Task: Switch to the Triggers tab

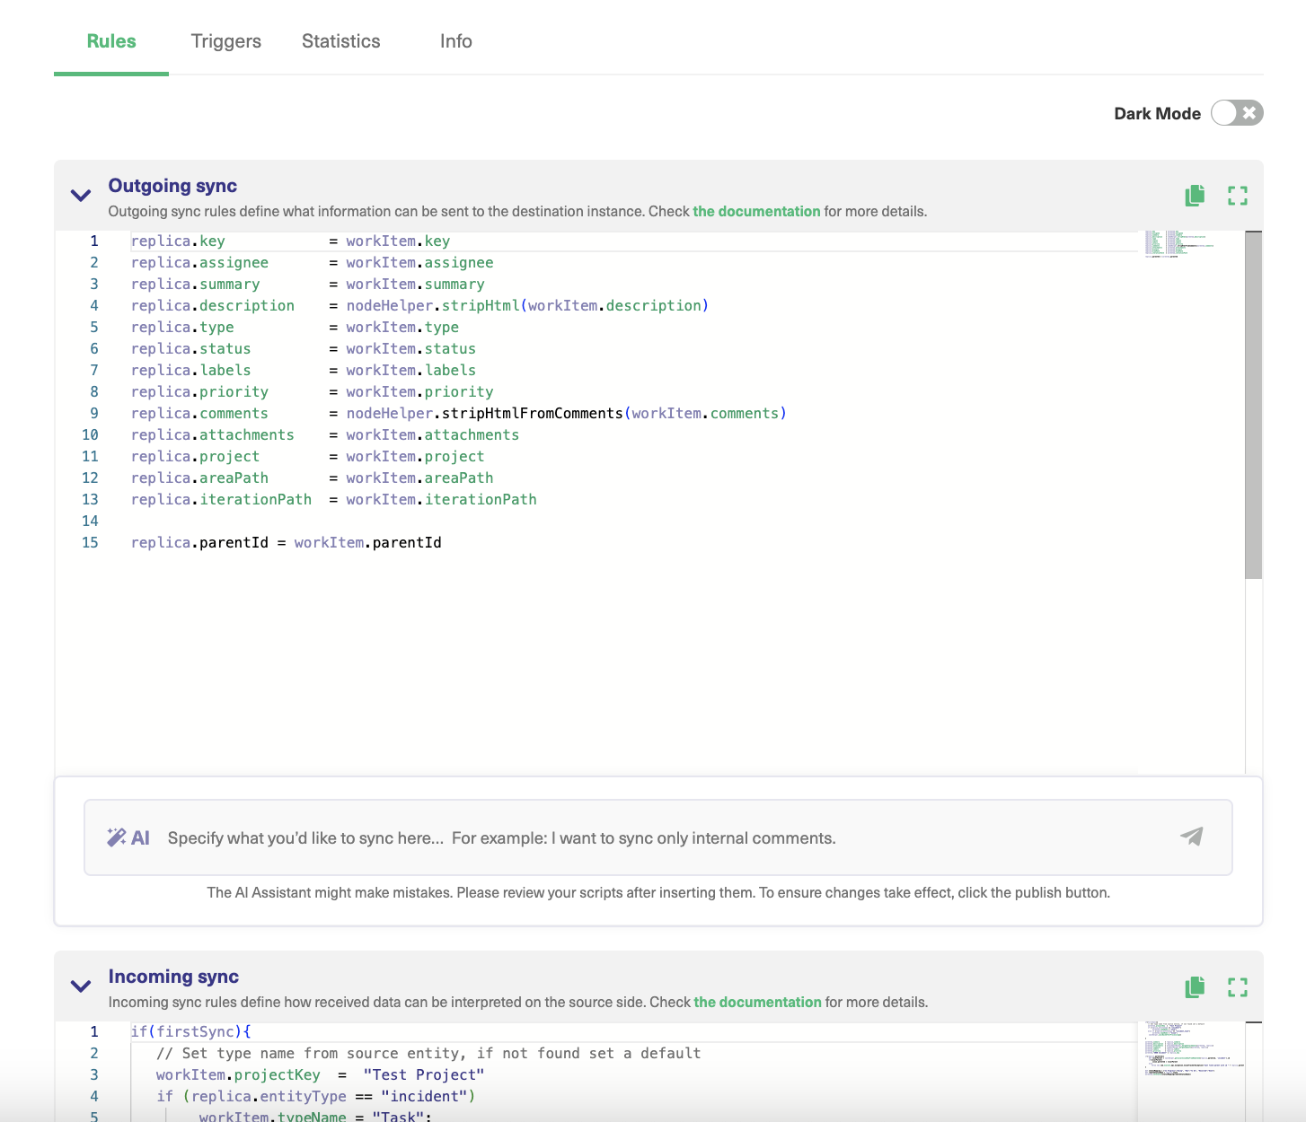Action: (x=225, y=41)
